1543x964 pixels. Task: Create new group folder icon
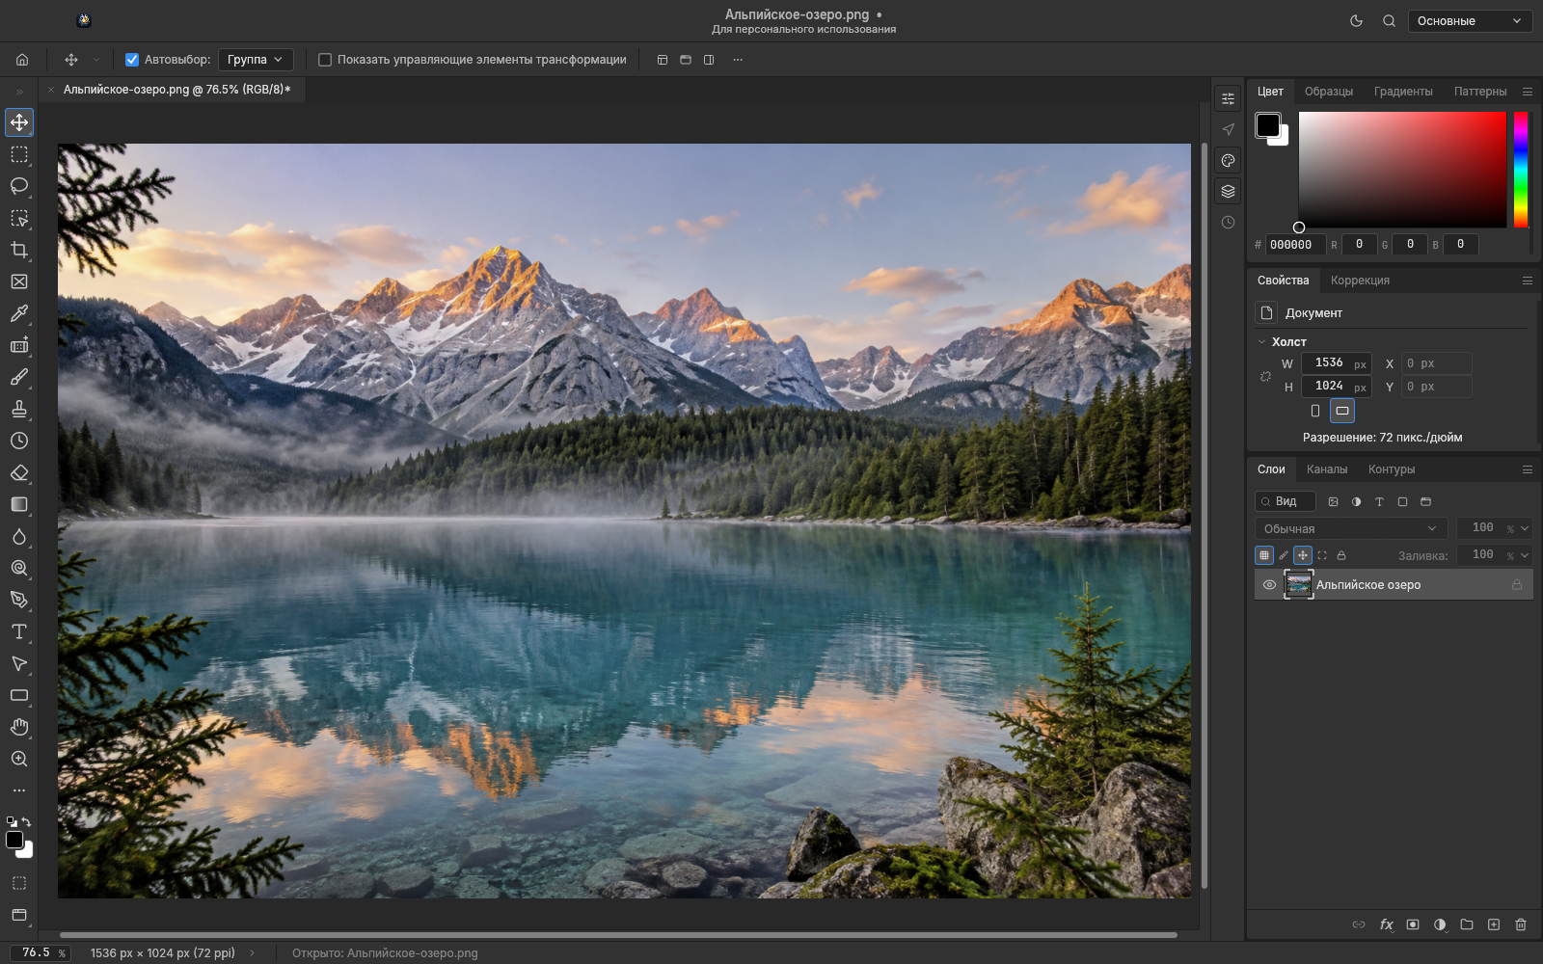(1467, 924)
